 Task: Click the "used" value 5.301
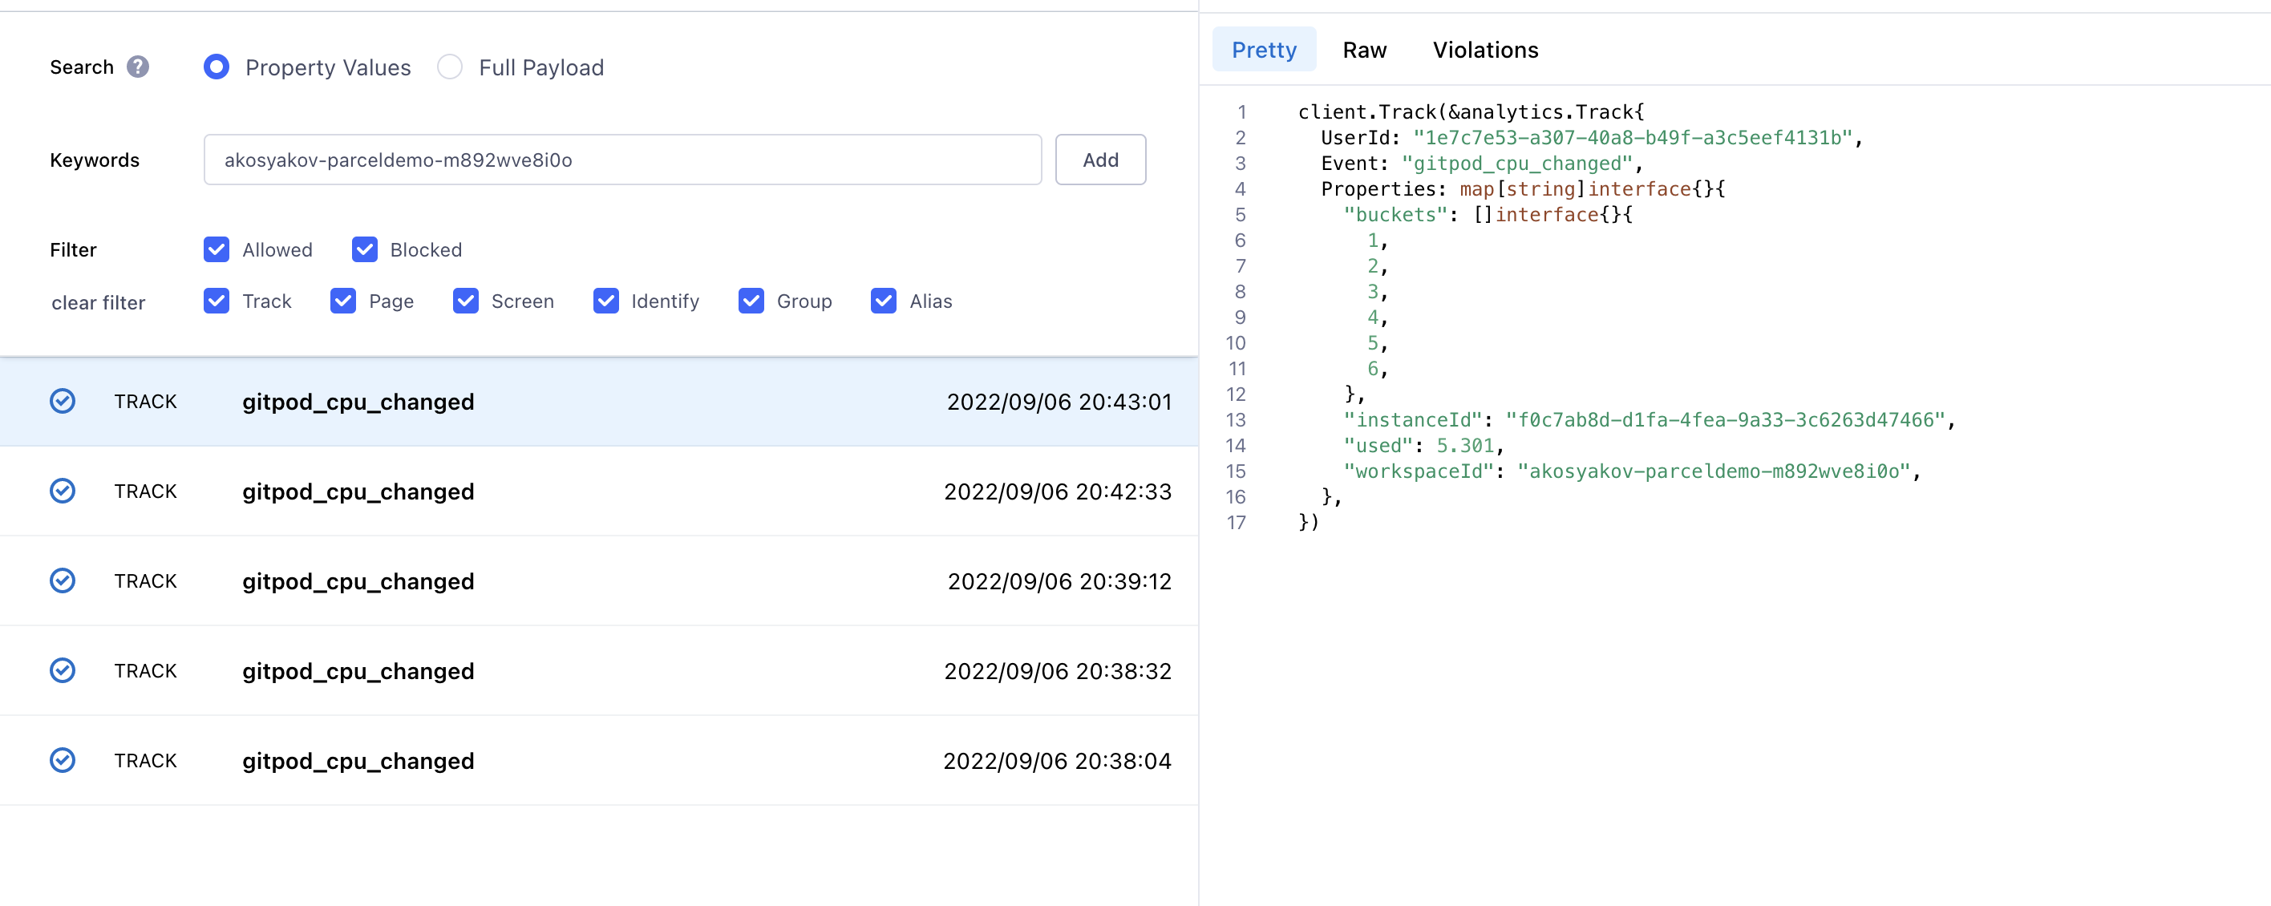[x=1465, y=445]
